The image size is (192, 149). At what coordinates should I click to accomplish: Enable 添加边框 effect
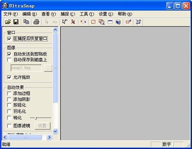point(9,93)
